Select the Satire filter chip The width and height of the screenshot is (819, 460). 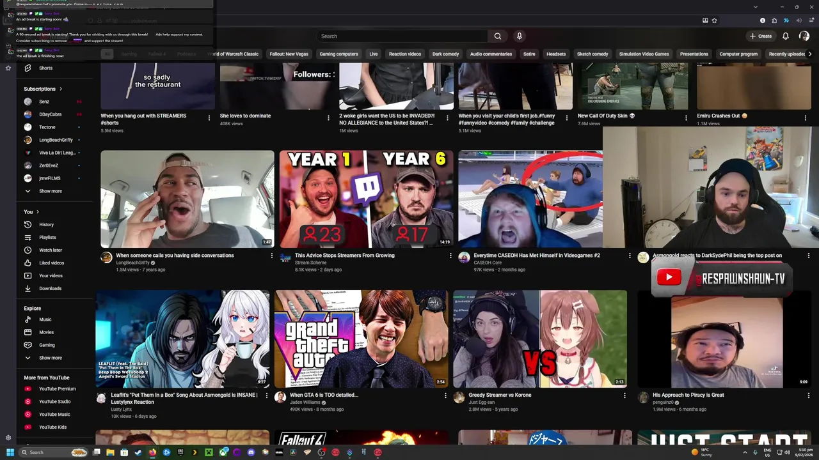click(x=529, y=54)
